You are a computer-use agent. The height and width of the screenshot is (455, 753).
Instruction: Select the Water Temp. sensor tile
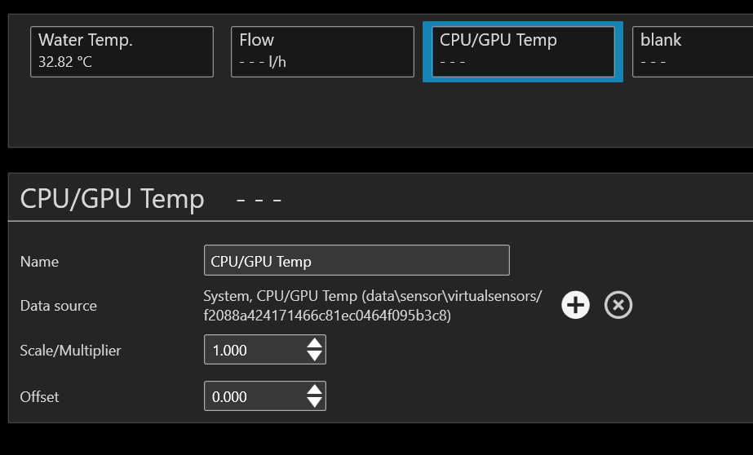tap(122, 51)
